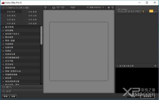Favorite the 明亮 / 温暖 filter star
The height and width of the screenshot is (100, 159).
click(3, 41)
